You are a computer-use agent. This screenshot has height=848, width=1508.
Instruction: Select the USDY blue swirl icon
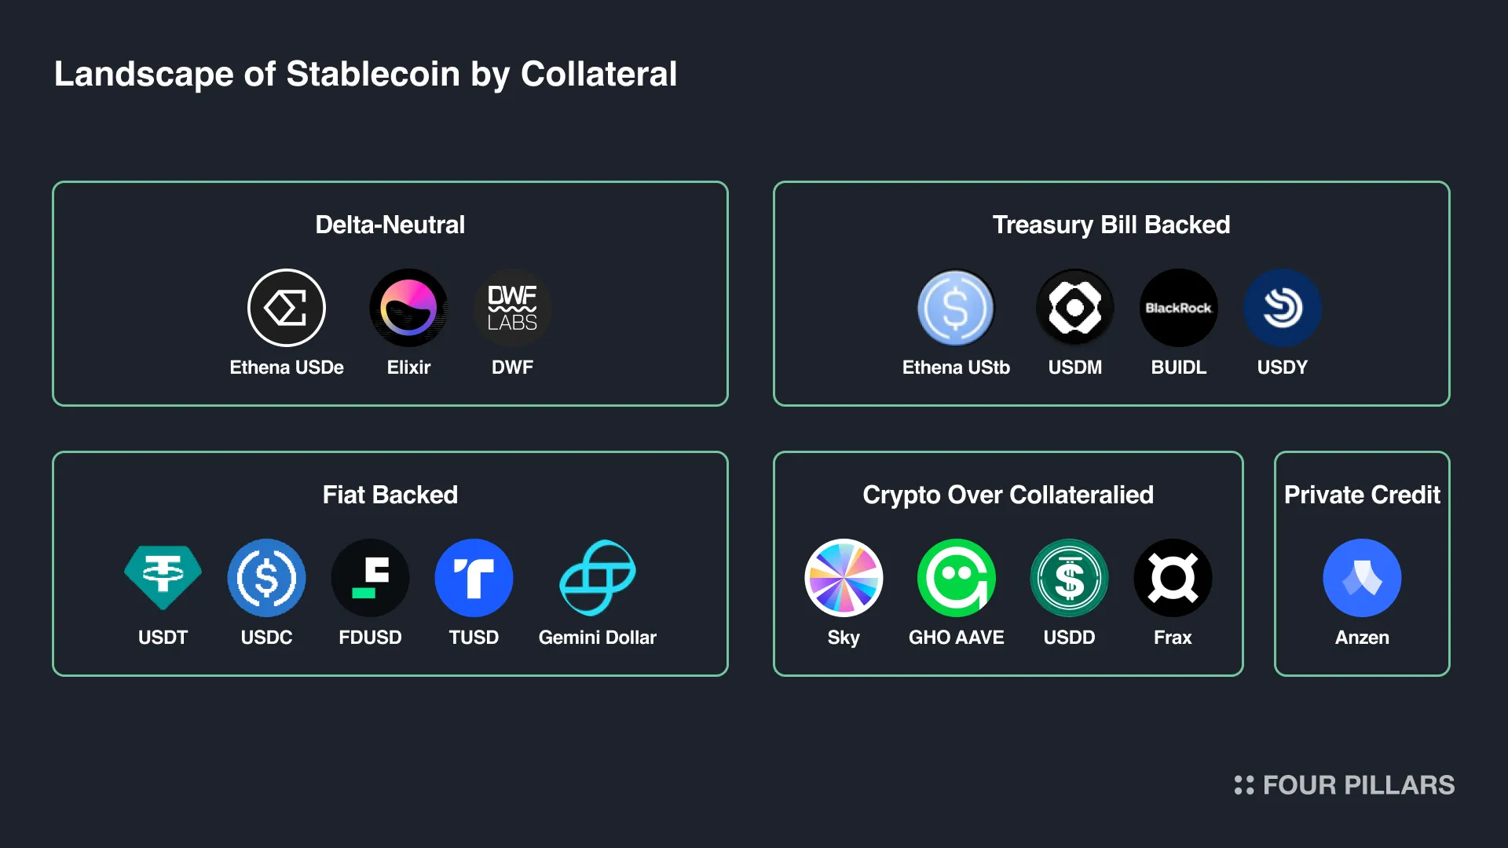click(x=1283, y=308)
